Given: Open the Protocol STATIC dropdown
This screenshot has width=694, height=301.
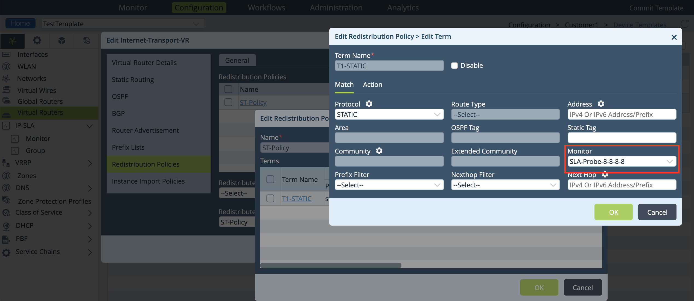Looking at the screenshot, I should point(389,114).
